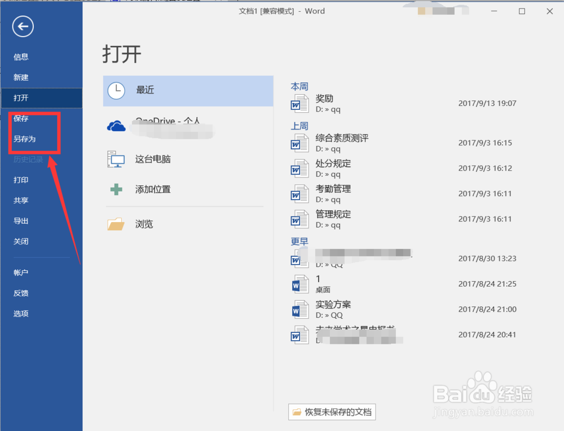Viewport: 564px width, 431px height.
Task: Click the 更早 group header
Action: (299, 242)
